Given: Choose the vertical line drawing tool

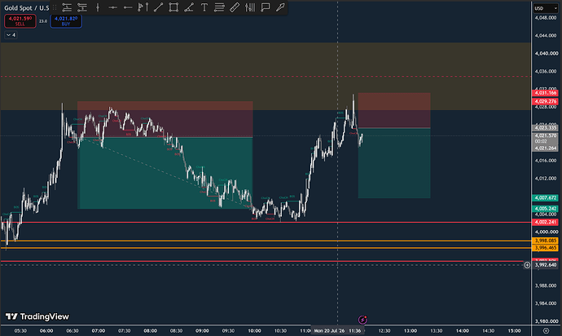Looking at the screenshot, I should [98, 7].
